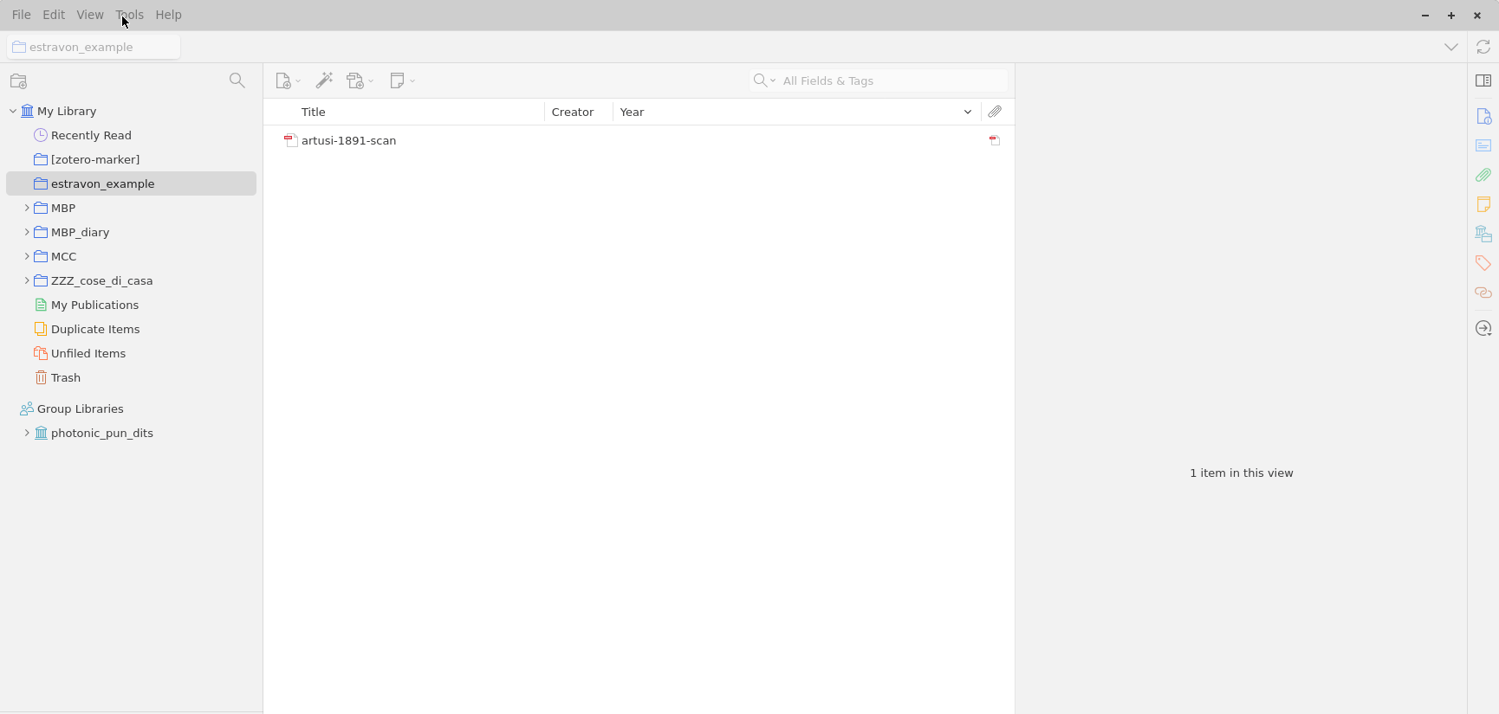Click the sync refresh icon
1499x714 pixels.
1483,47
